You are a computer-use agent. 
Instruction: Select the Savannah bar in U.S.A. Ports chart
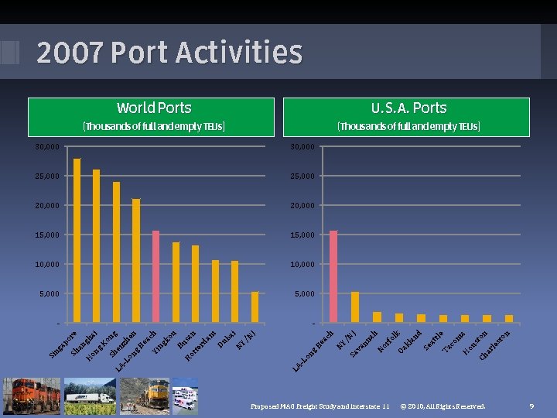pyautogui.click(x=378, y=317)
